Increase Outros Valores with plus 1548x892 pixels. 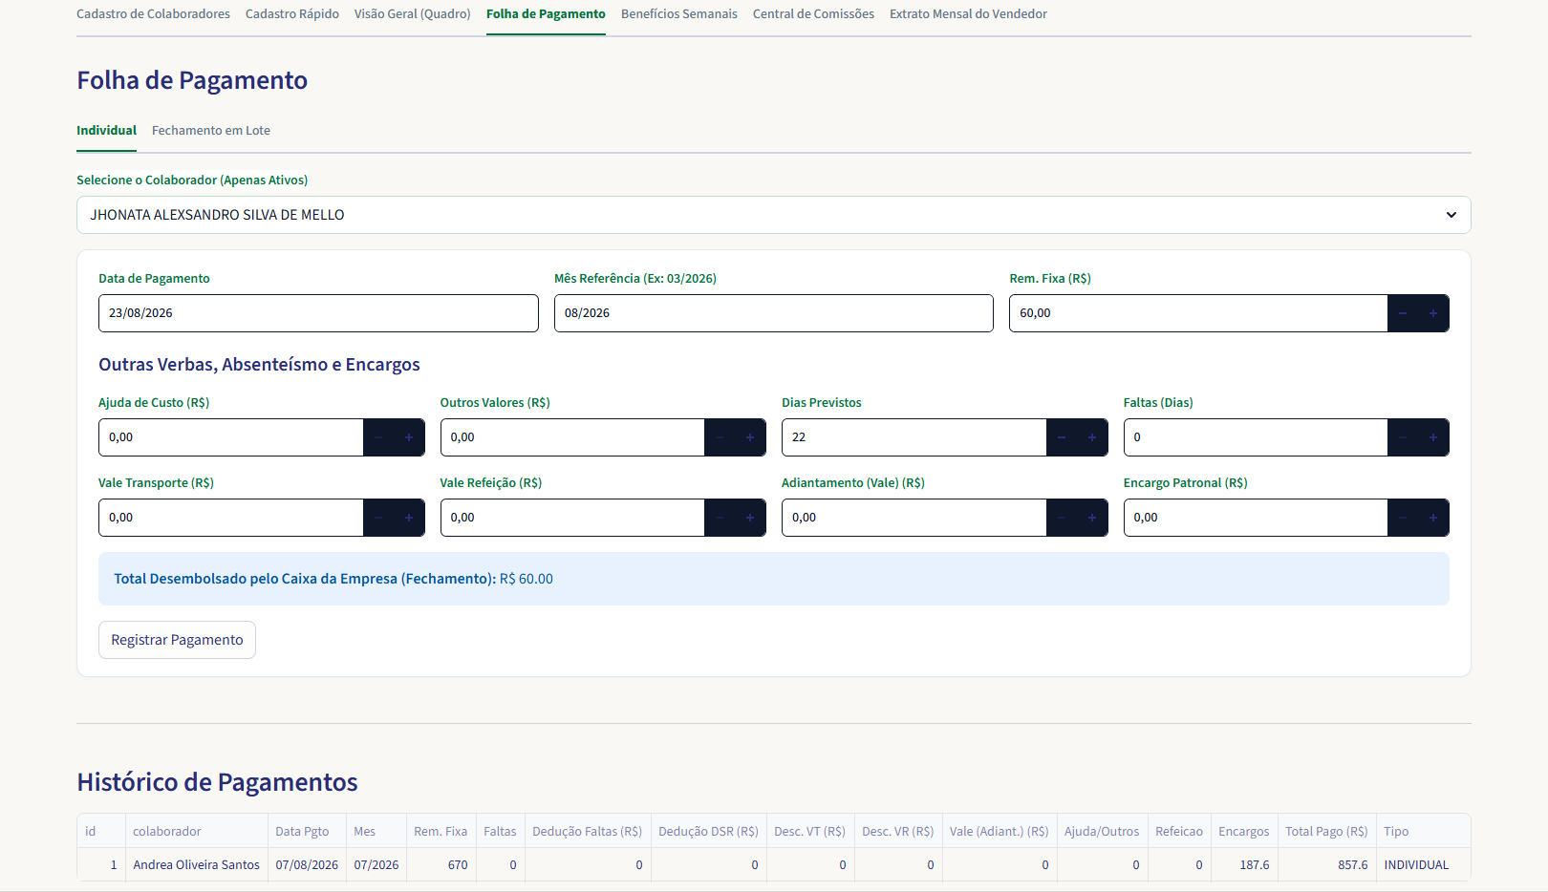coord(750,437)
